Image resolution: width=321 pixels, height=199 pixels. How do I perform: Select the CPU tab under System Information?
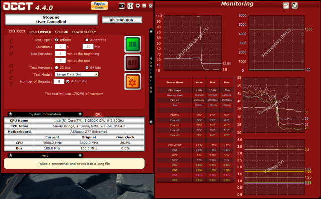[98, 114]
